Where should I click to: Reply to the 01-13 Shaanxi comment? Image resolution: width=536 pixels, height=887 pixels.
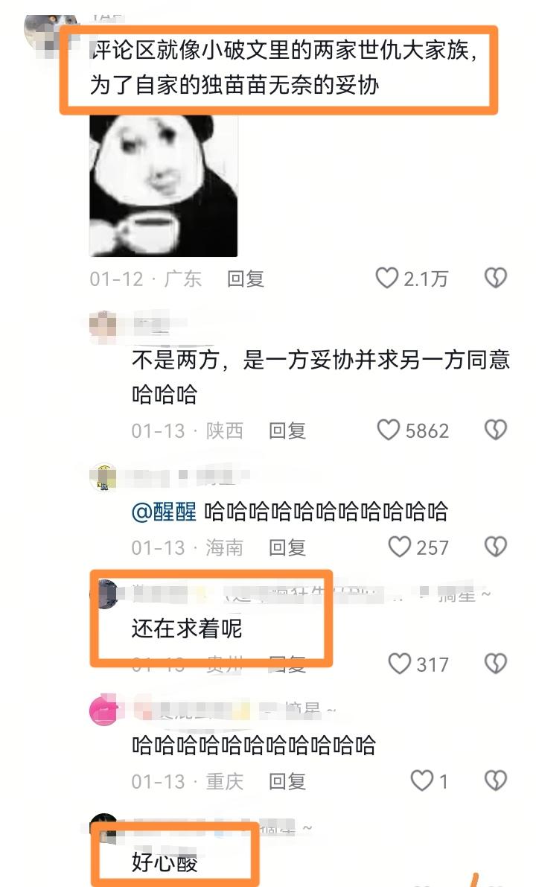287,430
